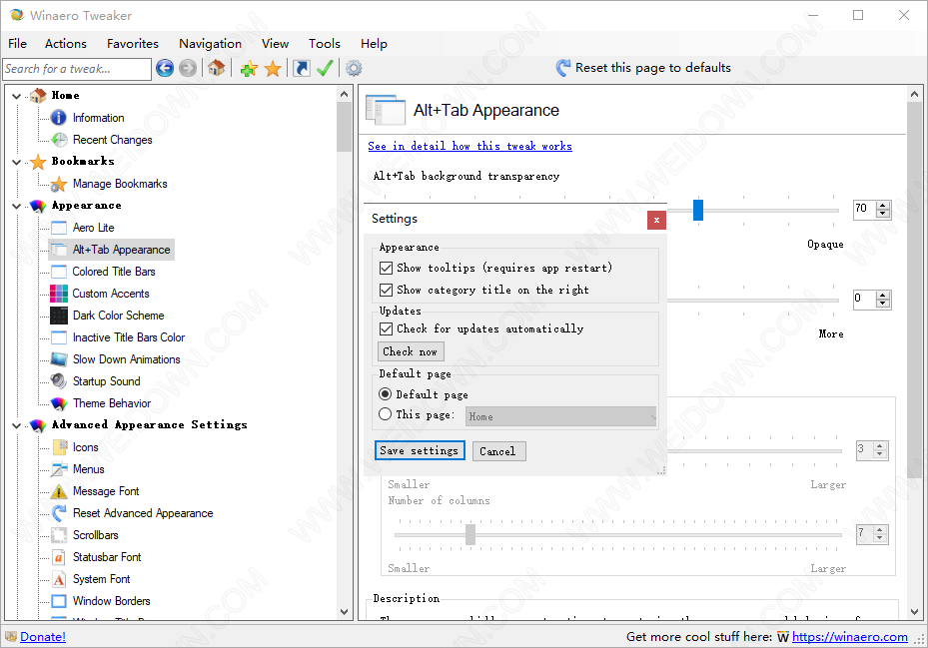This screenshot has height=648, width=928.
Task: Click the Inactive Title Bars Color icon
Action: click(x=59, y=337)
